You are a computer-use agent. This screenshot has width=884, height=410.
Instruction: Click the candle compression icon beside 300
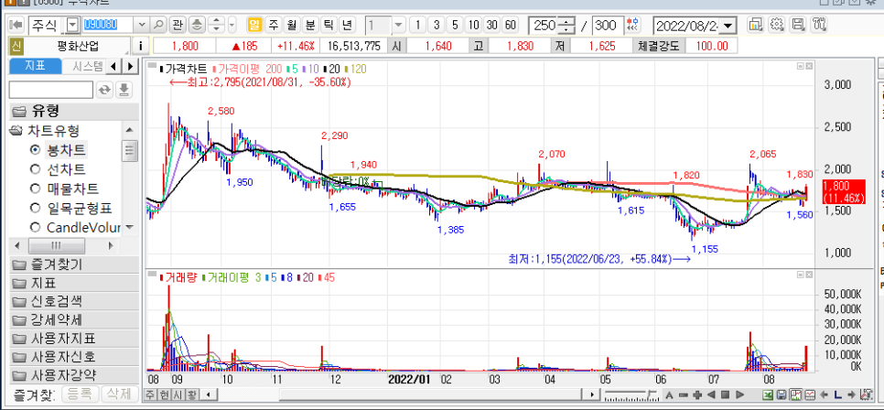[633, 26]
